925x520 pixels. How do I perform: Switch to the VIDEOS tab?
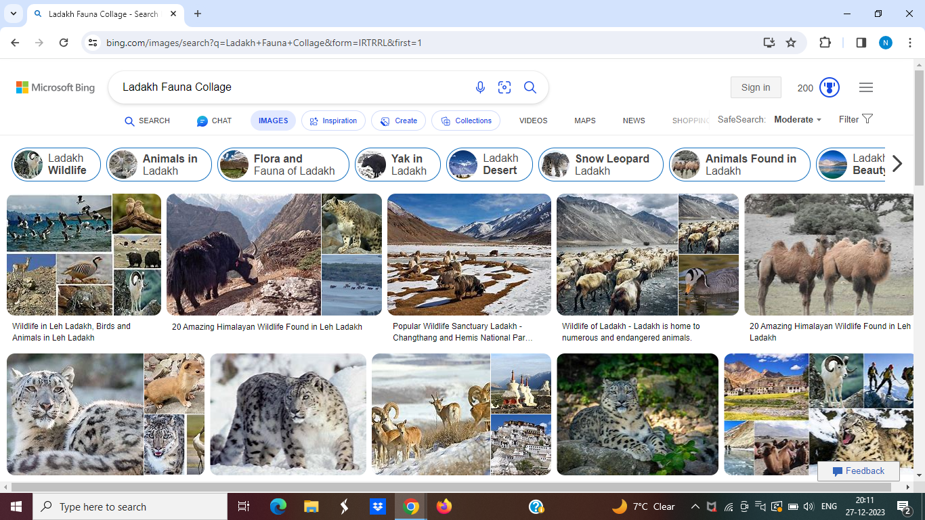[x=534, y=121]
